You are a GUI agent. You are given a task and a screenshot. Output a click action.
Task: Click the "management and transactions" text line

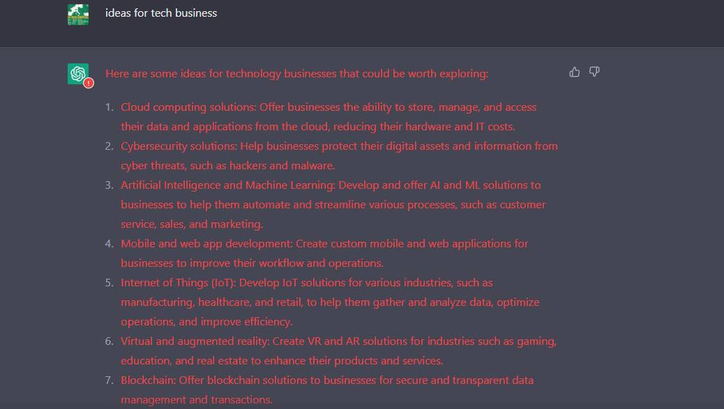click(x=196, y=400)
